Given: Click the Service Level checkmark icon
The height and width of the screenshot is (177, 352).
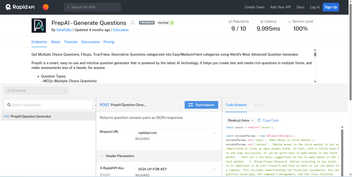Looking at the screenshot, I should click(x=289, y=22).
